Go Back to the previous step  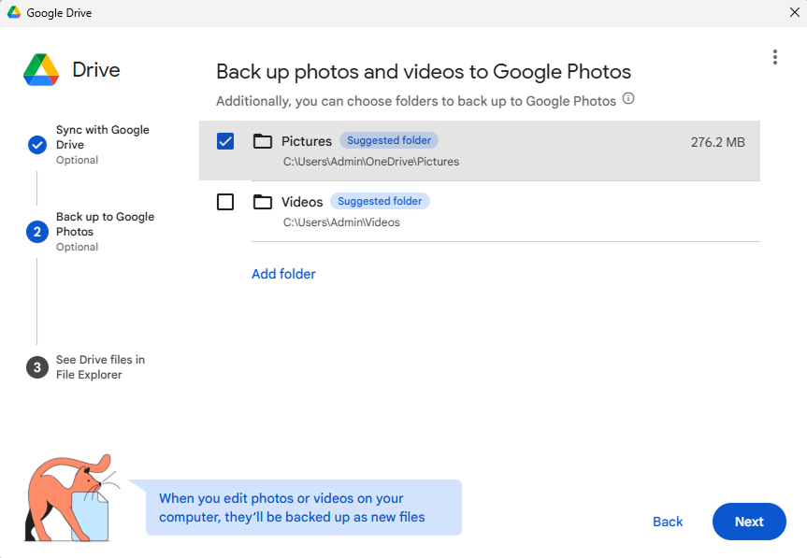pos(668,522)
